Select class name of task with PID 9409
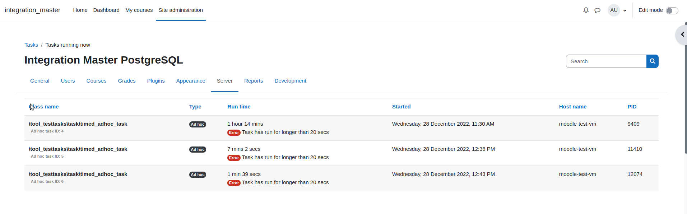The image size is (687, 214). (x=78, y=124)
